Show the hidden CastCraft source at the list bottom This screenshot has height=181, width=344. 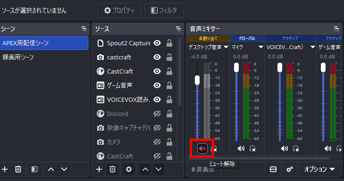(157, 156)
